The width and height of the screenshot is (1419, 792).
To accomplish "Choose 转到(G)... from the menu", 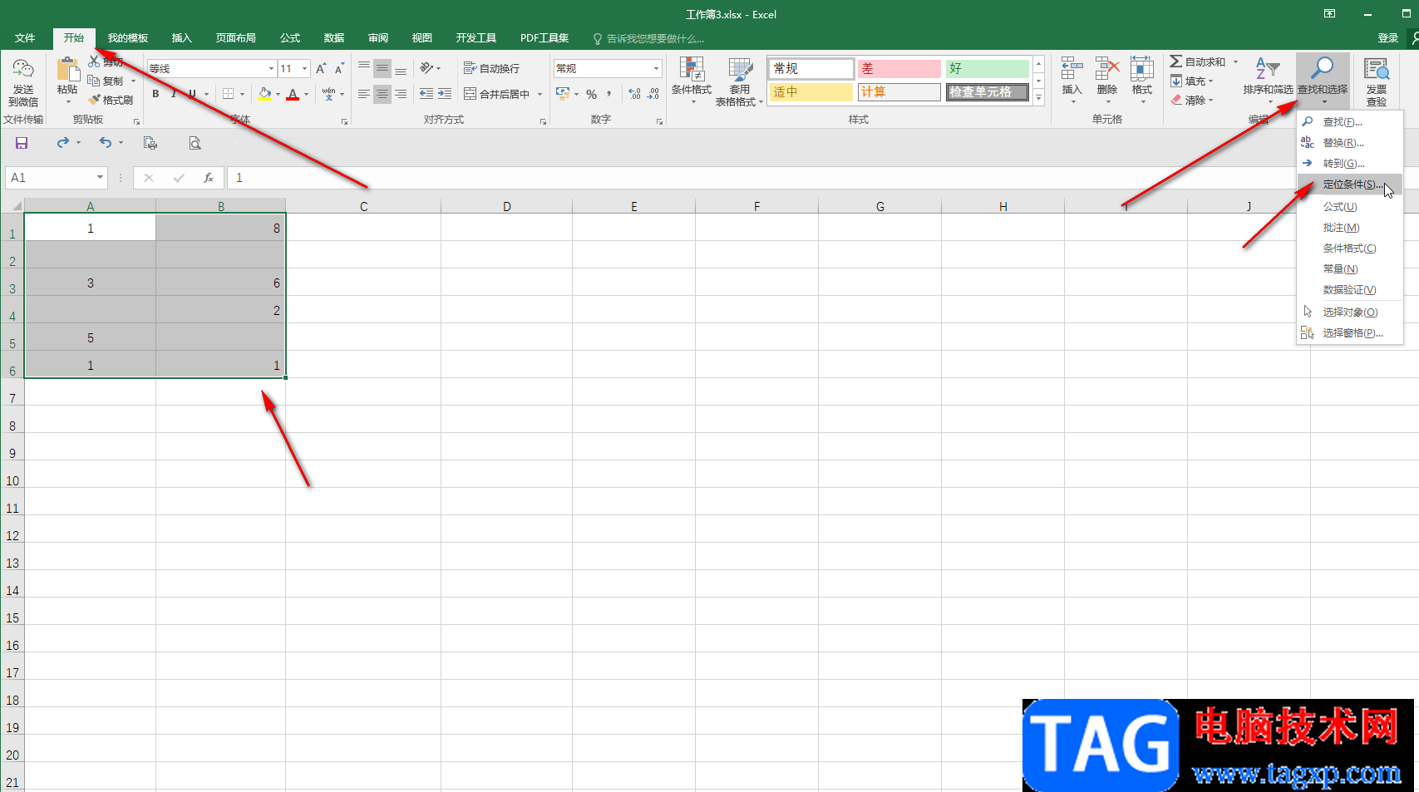I will point(1350,164).
